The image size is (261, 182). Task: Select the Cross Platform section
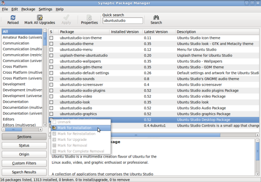click(x=22, y=66)
